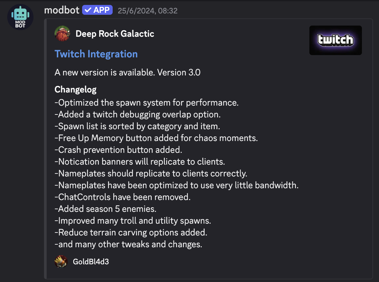Click the ChatControls removed changelog line

[123, 197]
